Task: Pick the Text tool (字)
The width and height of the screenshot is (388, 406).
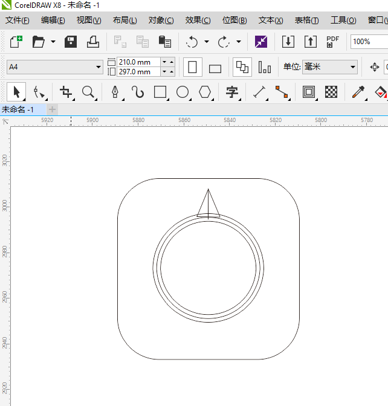Action: (x=231, y=92)
